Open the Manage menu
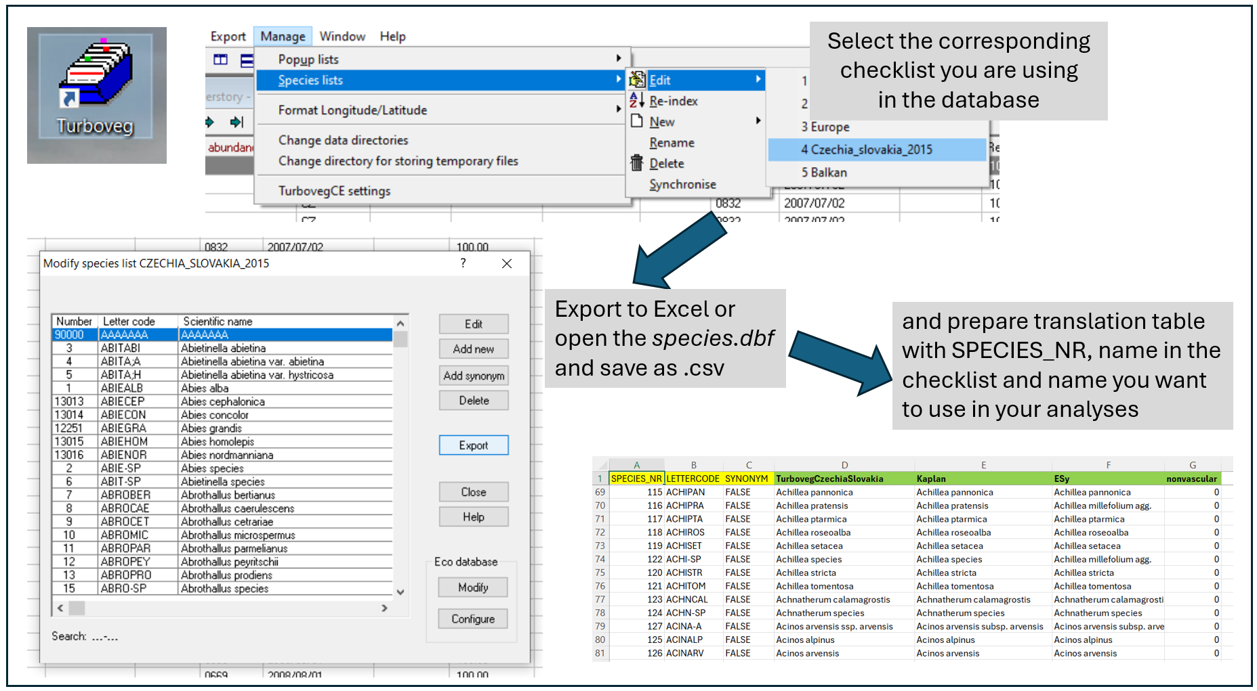1257x691 pixels. [283, 37]
